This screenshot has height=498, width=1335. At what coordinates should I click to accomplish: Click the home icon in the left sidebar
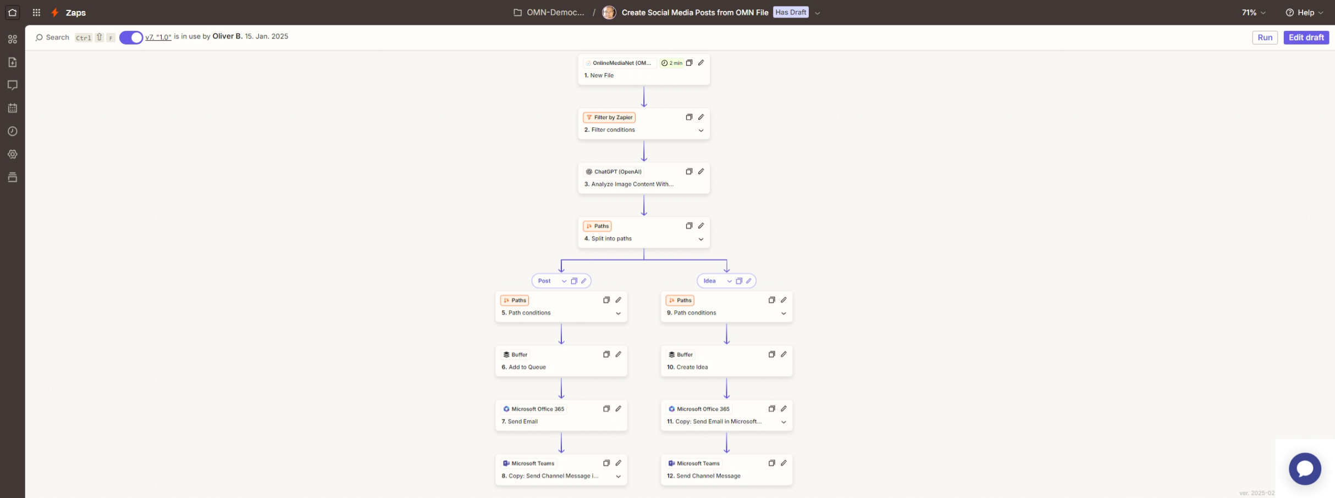tap(12, 12)
